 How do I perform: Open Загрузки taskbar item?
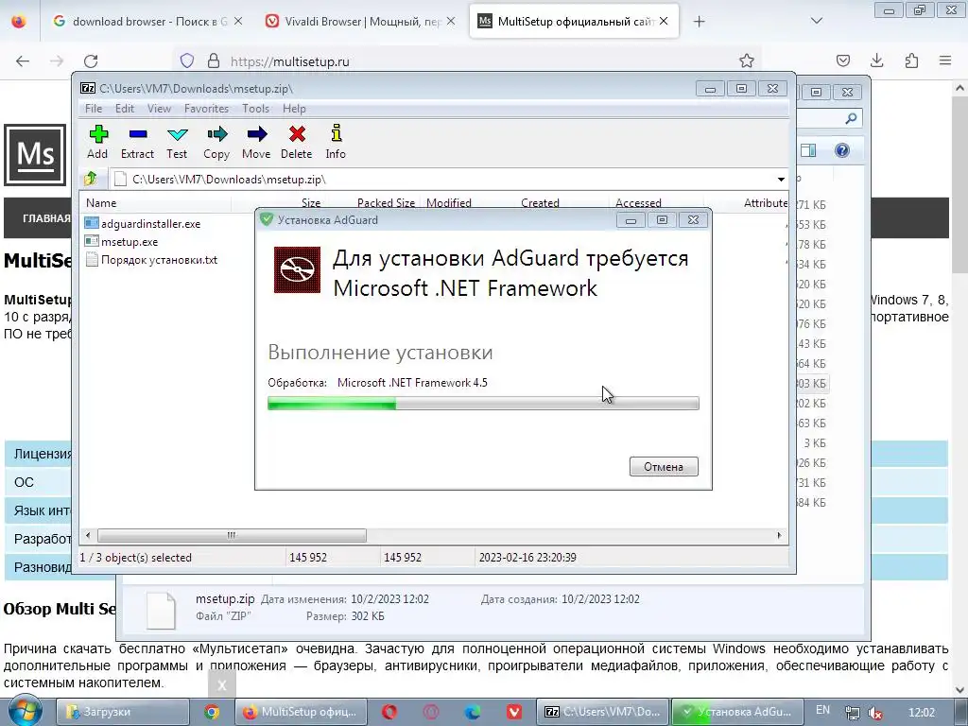(122, 712)
